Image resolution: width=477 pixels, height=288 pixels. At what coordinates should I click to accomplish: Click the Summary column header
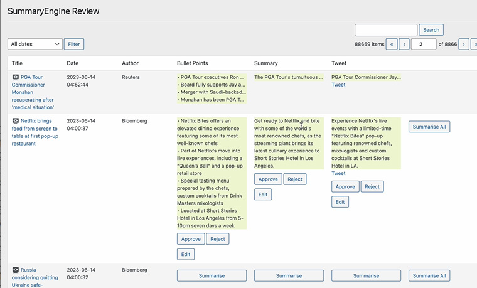point(266,63)
